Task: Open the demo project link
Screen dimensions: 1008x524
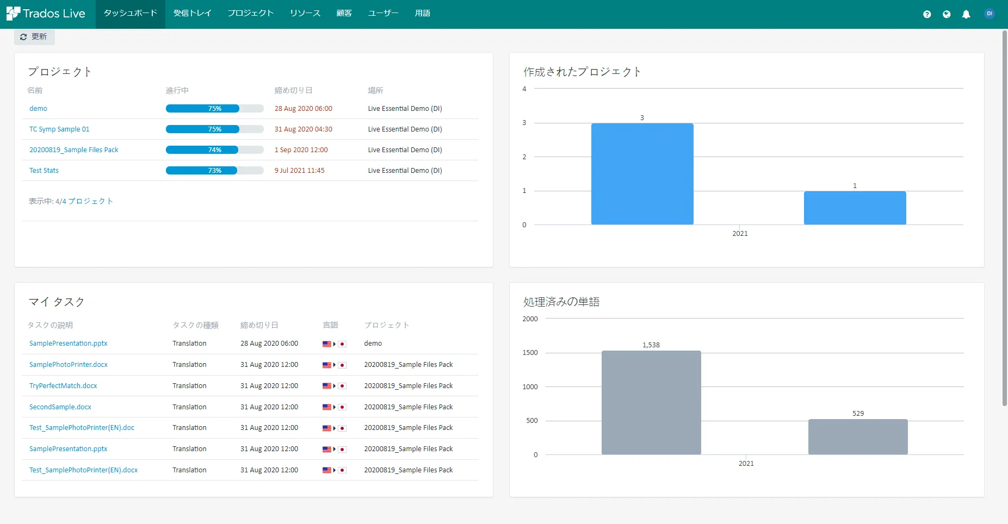Action: [x=38, y=109]
